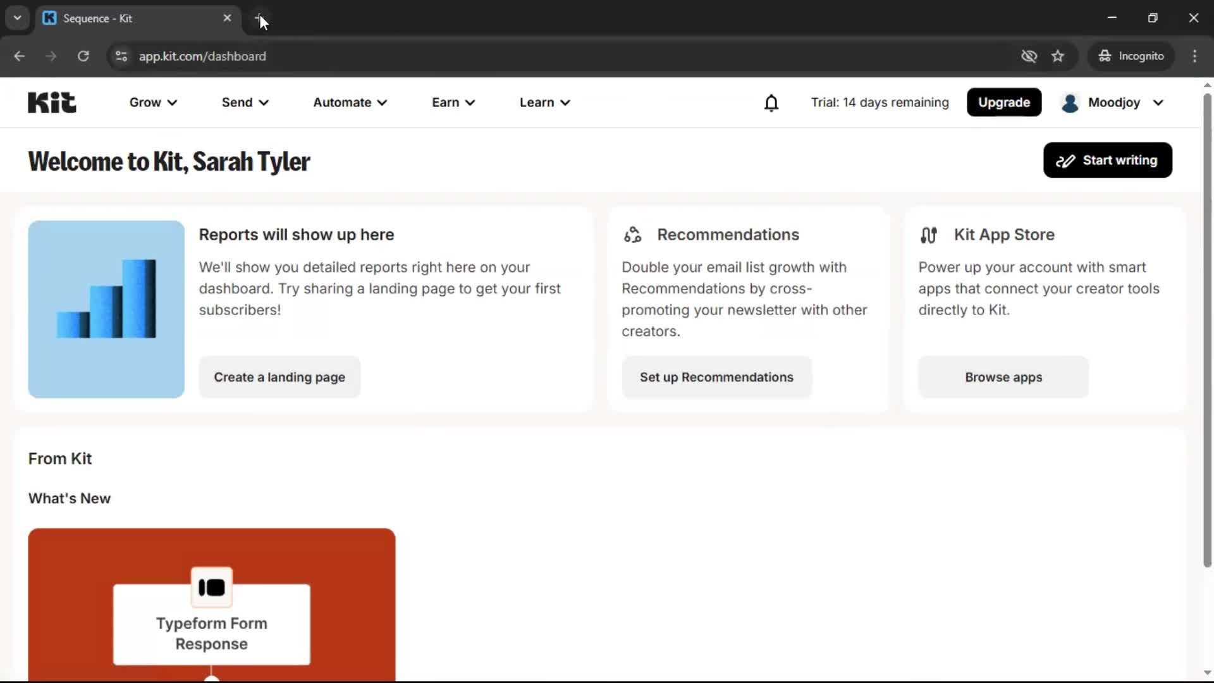Click Create a landing page
The height and width of the screenshot is (683, 1214).
(279, 377)
